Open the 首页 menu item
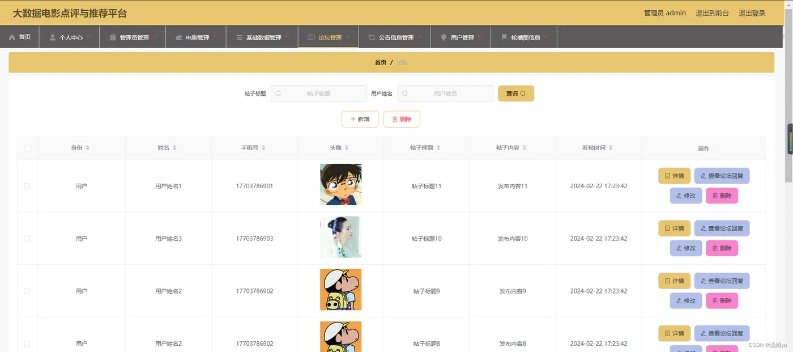This screenshot has width=793, height=352. point(20,37)
